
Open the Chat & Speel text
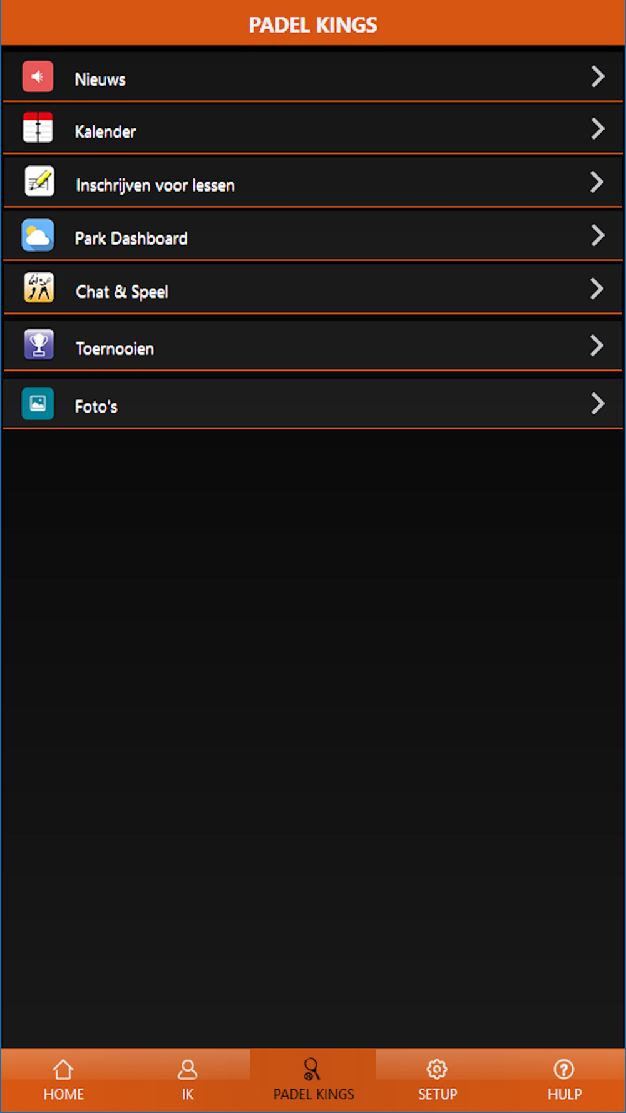122,292
